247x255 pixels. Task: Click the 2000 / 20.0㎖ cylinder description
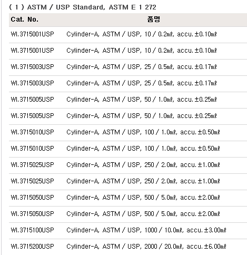146,247
